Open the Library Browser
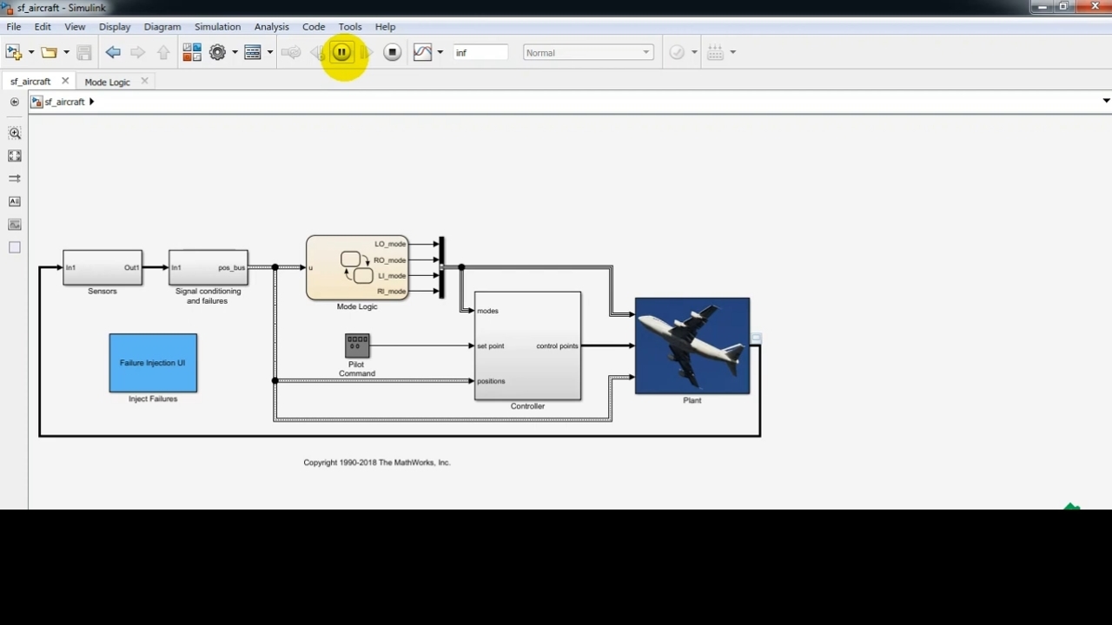The image size is (1112, 625). [x=192, y=53]
